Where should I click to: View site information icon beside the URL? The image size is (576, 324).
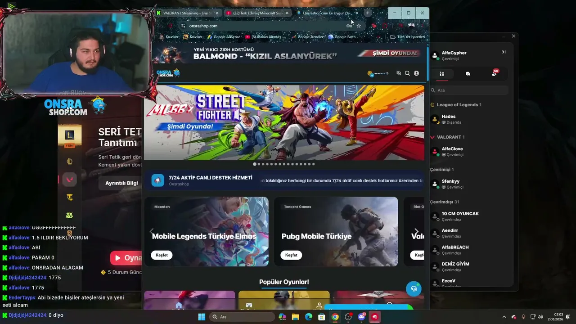183,26
